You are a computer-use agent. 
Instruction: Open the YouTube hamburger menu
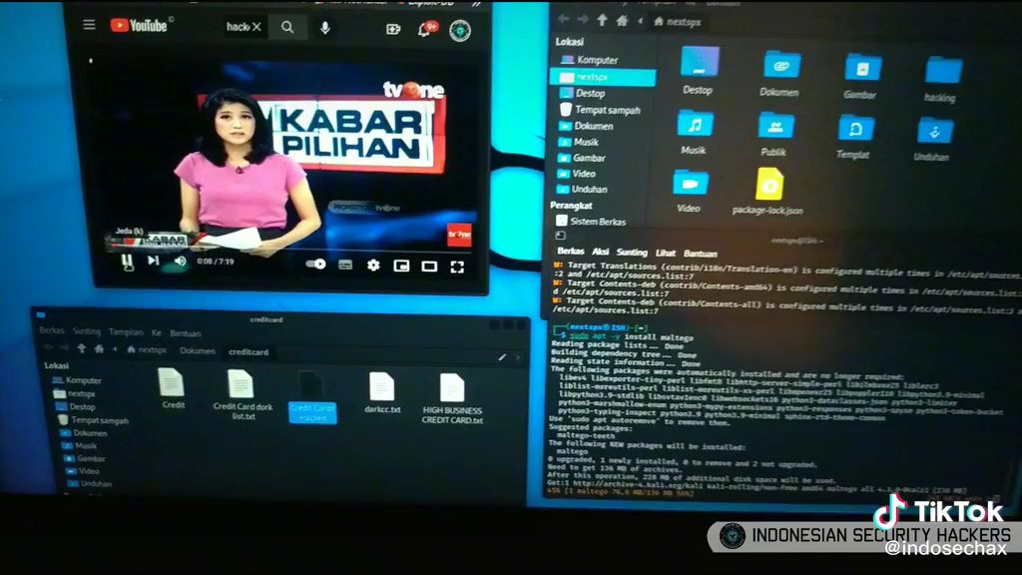point(89,25)
